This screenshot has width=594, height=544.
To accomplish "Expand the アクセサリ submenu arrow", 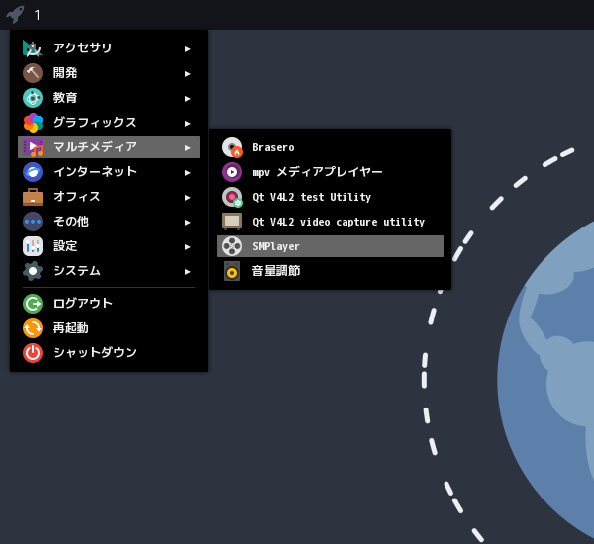I will tap(187, 49).
